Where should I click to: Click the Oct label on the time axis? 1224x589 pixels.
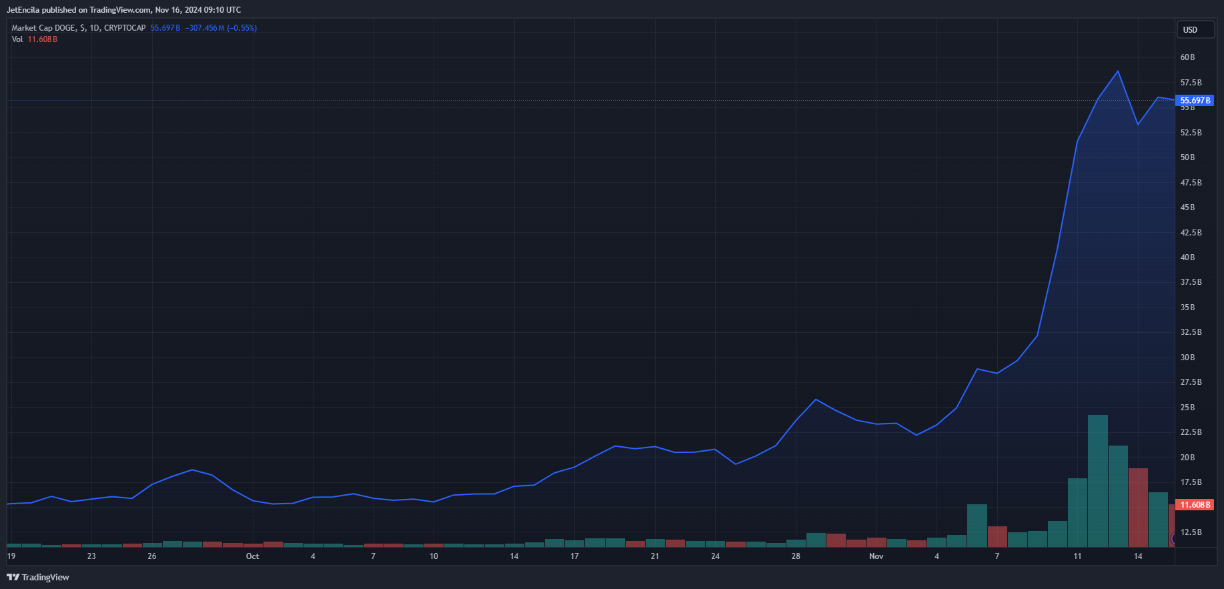pyautogui.click(x=252, y=556)
